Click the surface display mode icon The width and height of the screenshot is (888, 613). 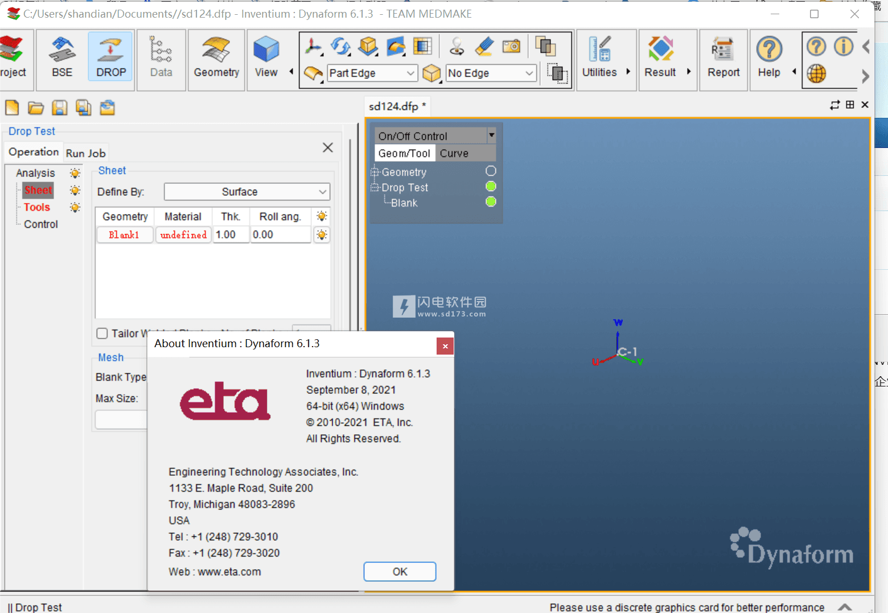[x=396, y=47]
